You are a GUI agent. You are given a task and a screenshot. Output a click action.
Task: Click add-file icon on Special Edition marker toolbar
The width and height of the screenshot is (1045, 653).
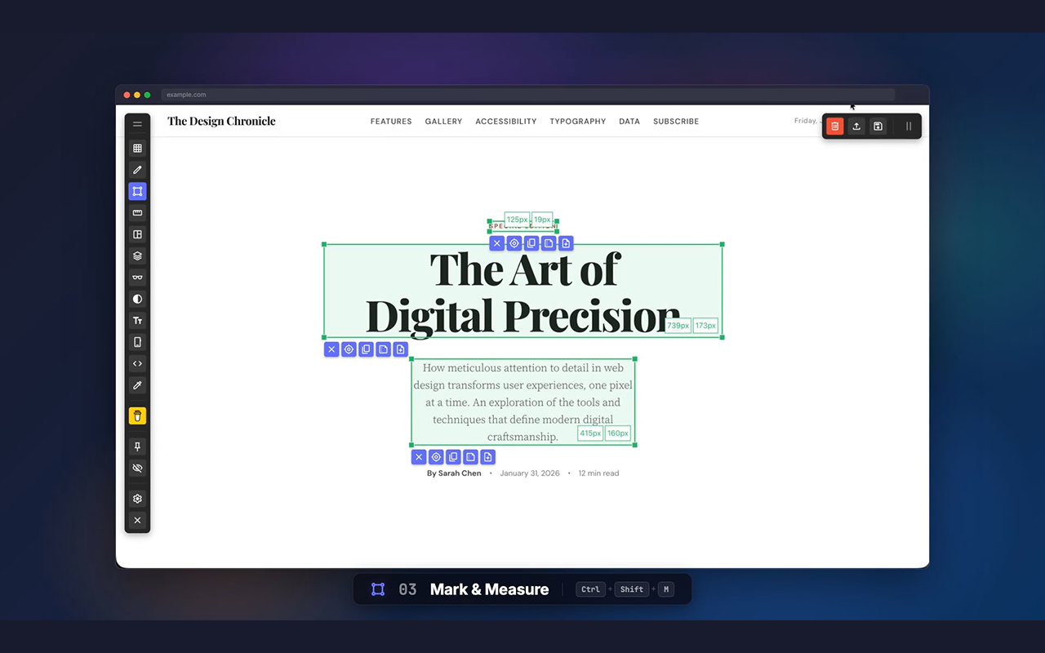point(566,243)
